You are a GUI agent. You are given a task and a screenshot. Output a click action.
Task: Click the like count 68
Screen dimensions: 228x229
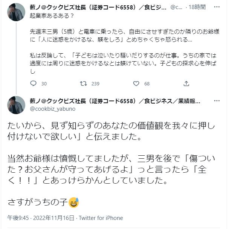(147, 84)
